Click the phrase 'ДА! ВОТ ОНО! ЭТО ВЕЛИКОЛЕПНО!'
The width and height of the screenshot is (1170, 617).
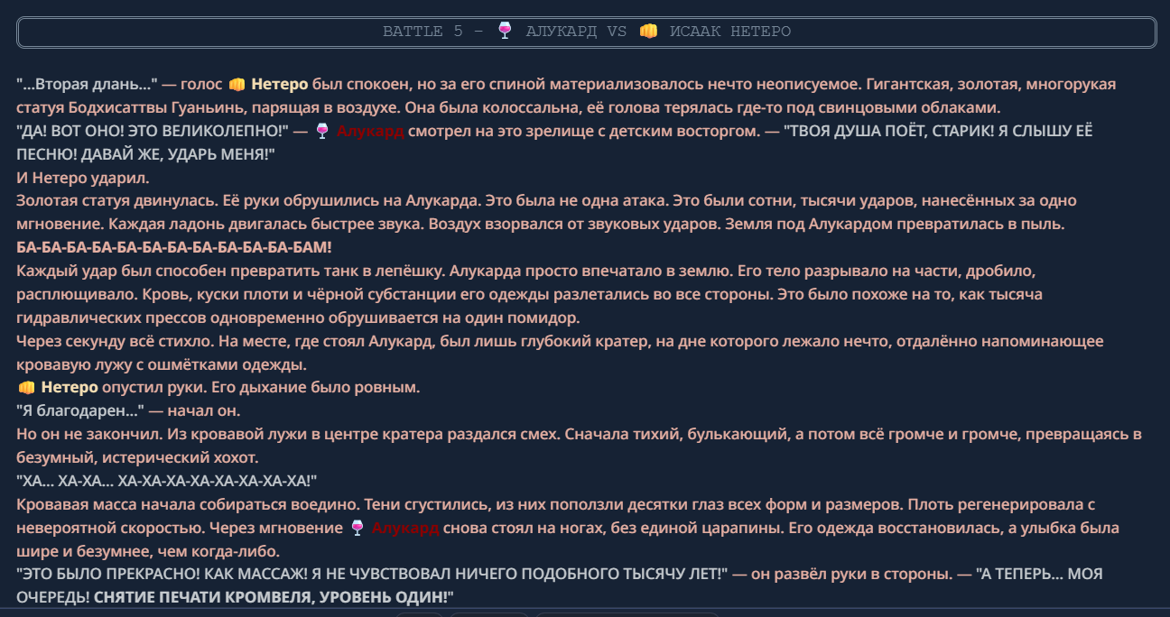pyautogui.click(x=153, y=132)
